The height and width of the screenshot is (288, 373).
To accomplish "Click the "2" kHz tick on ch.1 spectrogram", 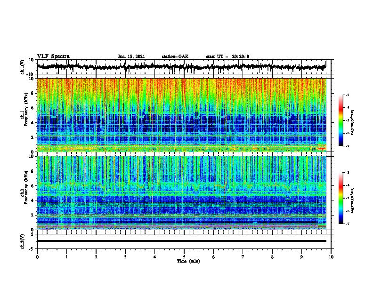I will 33,137.
